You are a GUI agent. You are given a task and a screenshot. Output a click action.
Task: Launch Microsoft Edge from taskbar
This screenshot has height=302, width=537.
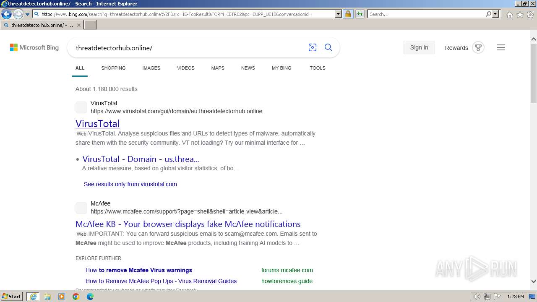coord(90,297)
